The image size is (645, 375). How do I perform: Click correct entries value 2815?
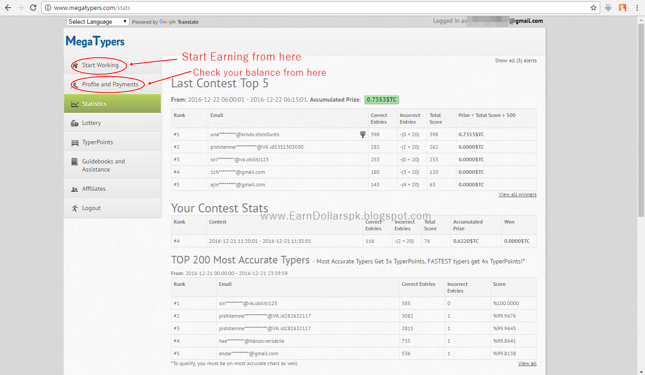pos(408,328)
